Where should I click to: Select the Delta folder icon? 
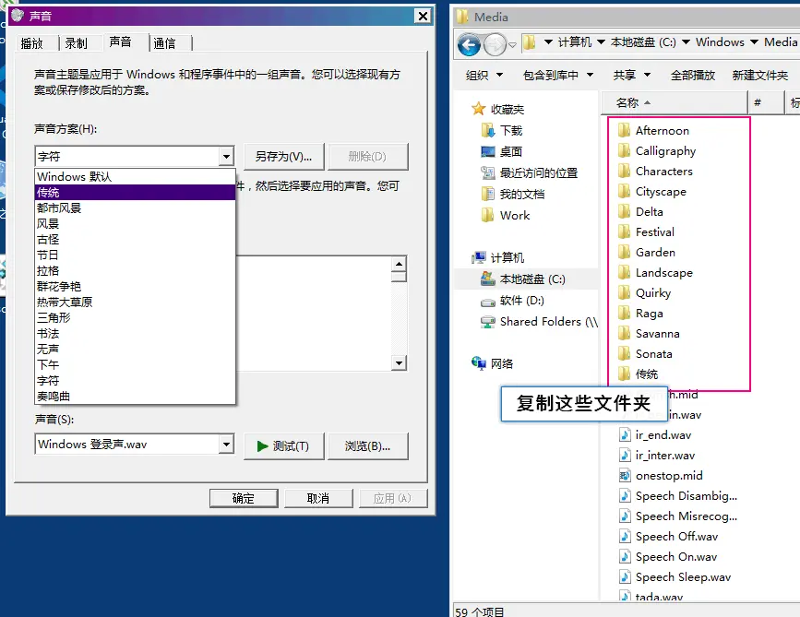click(x=624, y=211)
